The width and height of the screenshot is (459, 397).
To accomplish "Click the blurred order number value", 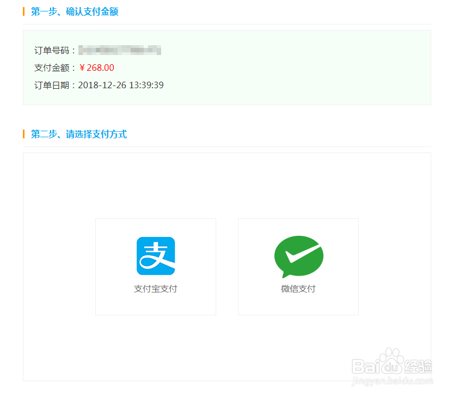I will pyautogui.click(x=120, y=50).
